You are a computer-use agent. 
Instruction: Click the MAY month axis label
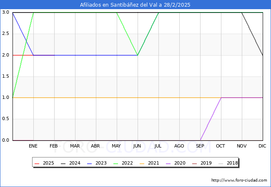(x=116, y=146)
